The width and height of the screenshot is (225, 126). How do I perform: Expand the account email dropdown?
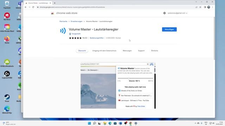[x=178, y=13]
